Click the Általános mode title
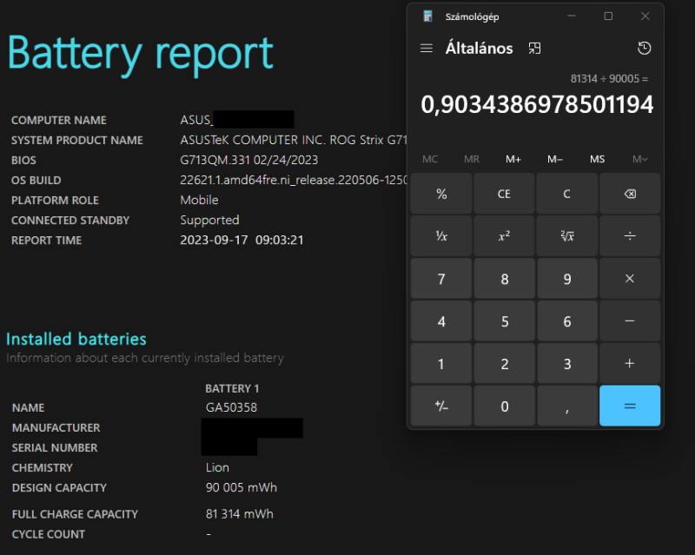695x555 pixels. click(480, 48)
